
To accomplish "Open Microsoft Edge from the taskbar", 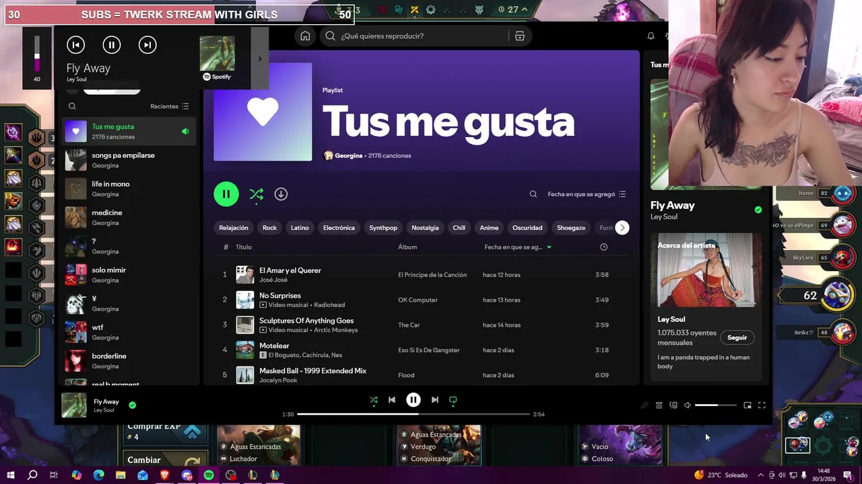I will (98, 475).
